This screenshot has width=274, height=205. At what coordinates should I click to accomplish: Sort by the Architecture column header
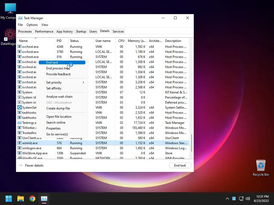(x=155, y=41)
